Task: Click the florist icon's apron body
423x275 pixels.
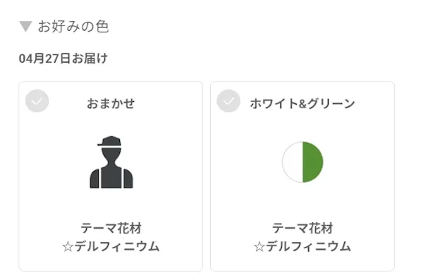Action: pos(111,178)
